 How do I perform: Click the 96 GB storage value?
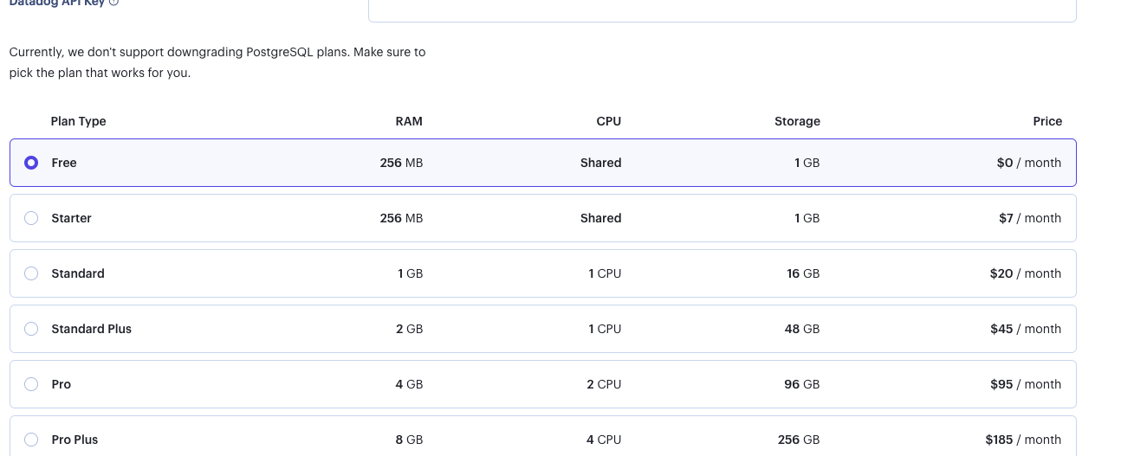pos(801,384)
